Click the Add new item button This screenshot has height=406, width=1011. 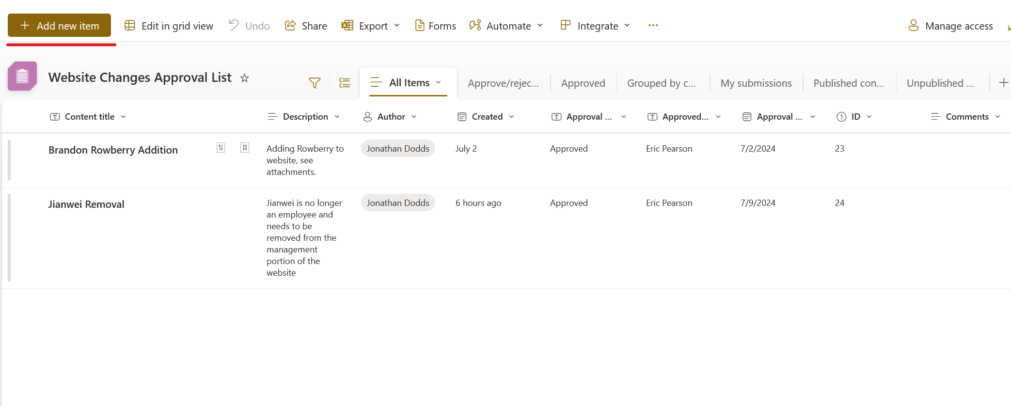(x=59, y=26)
